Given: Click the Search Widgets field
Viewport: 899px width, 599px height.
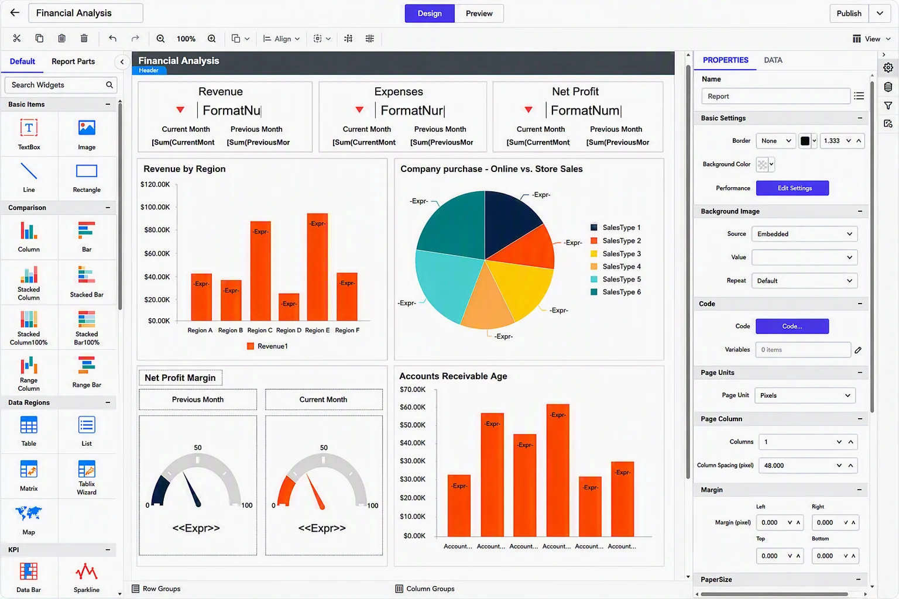Looking at the screenshot, I should pyautogui.click(x=60, y=85).
